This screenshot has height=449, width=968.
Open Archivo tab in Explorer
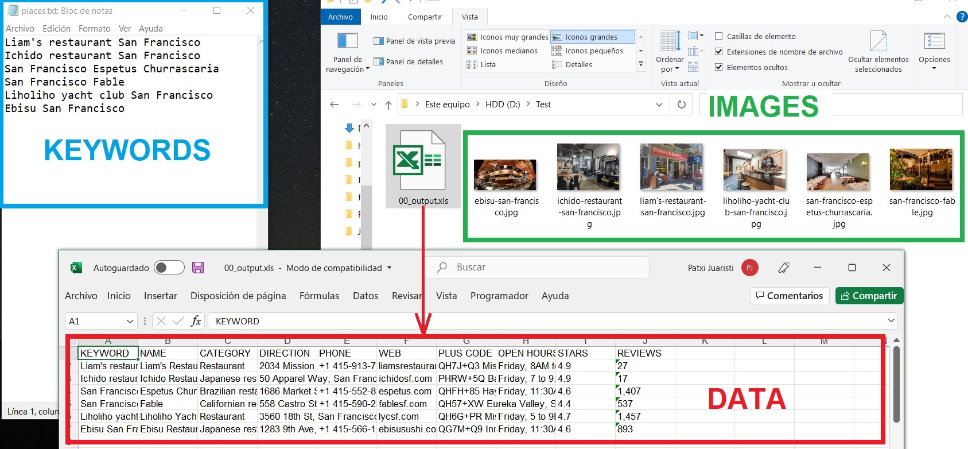340,17
